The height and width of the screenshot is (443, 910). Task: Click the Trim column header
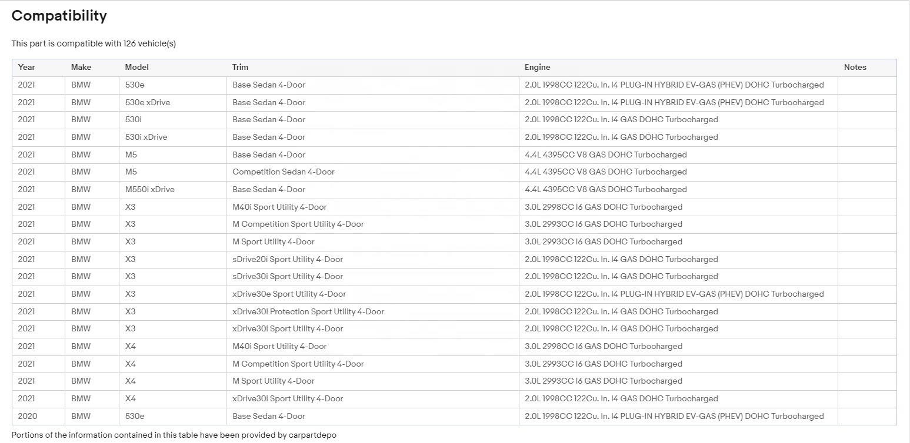point(240,67)
